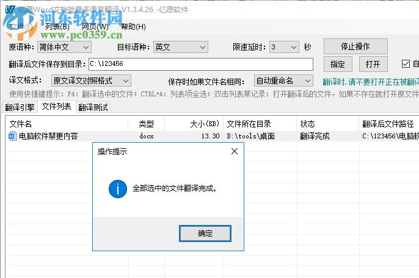Click the 文件所在目录 column header
419x278 pixels.
[x=260, y=124]
